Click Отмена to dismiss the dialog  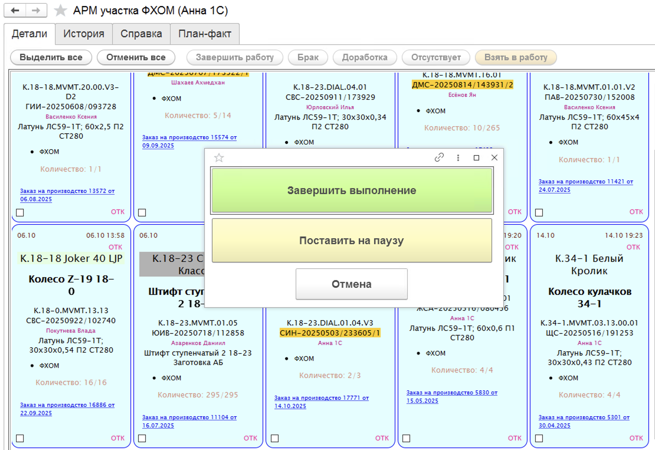click(351, 284)
